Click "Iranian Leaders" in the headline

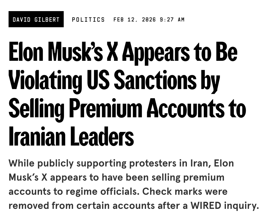pos(71,137)
